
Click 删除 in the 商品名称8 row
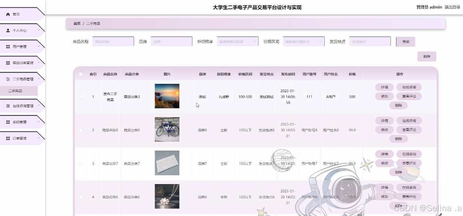[398, 139]
